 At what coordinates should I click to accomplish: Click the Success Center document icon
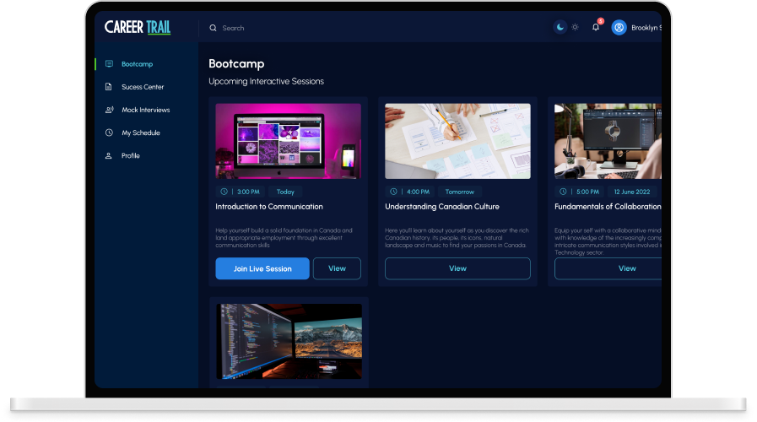coord(109,87)
